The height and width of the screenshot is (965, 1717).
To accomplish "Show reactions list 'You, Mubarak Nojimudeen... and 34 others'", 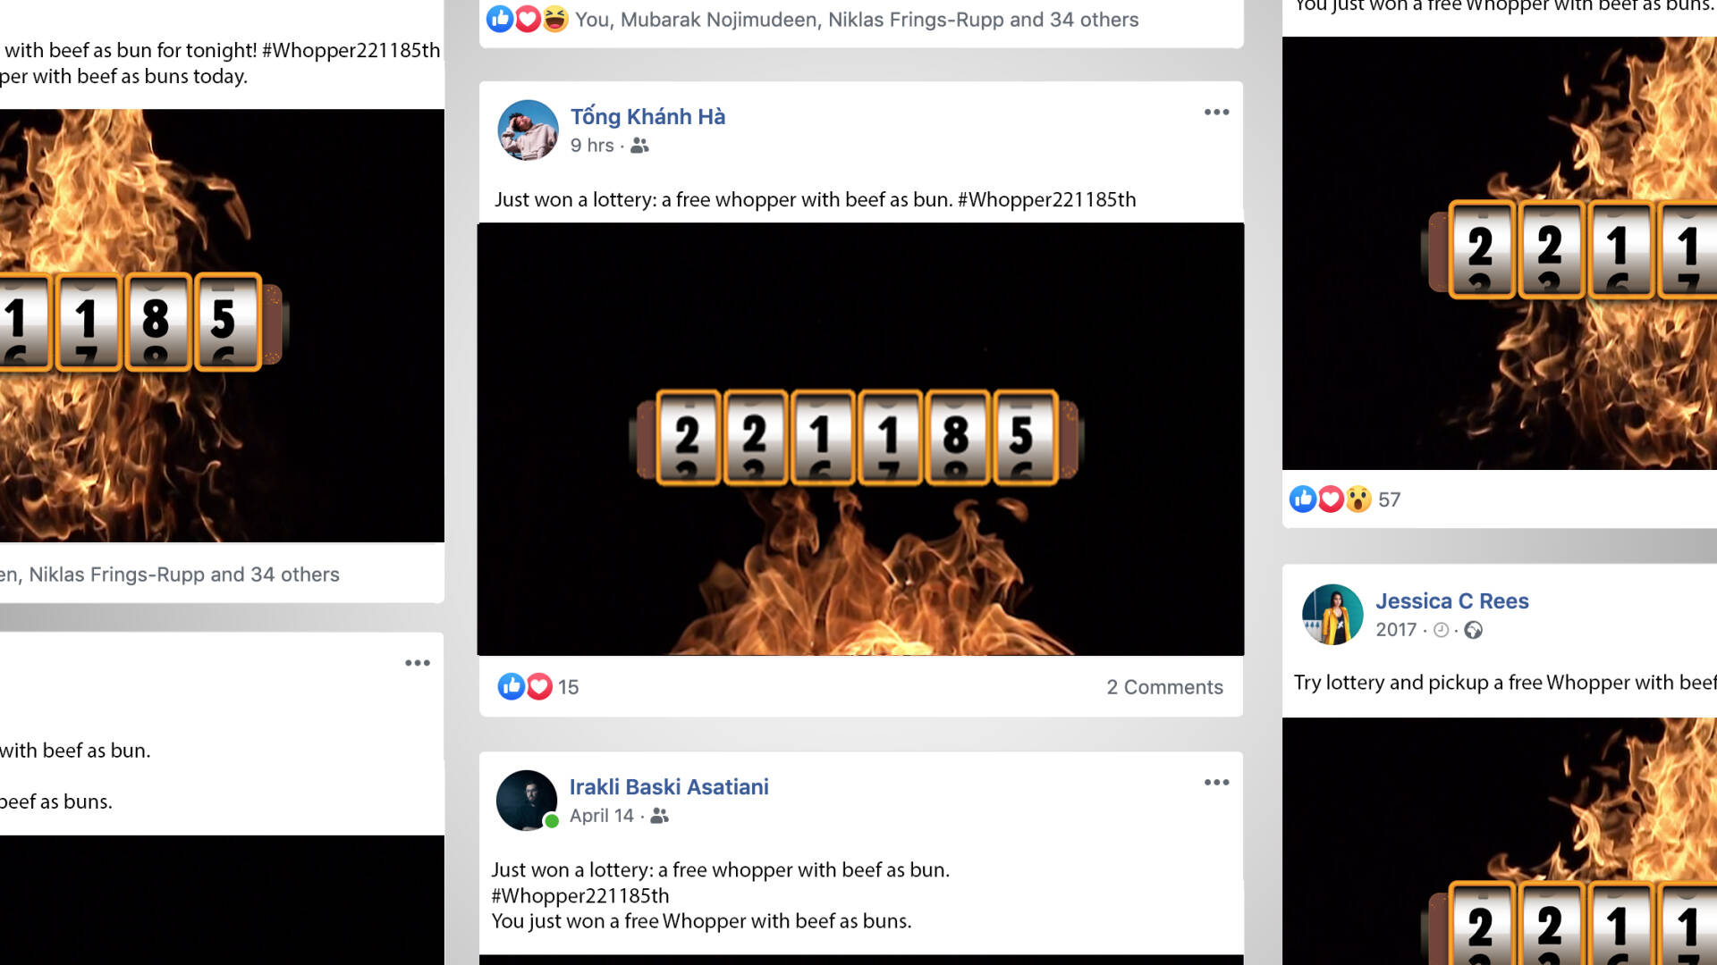I will (x=857, y=20).
